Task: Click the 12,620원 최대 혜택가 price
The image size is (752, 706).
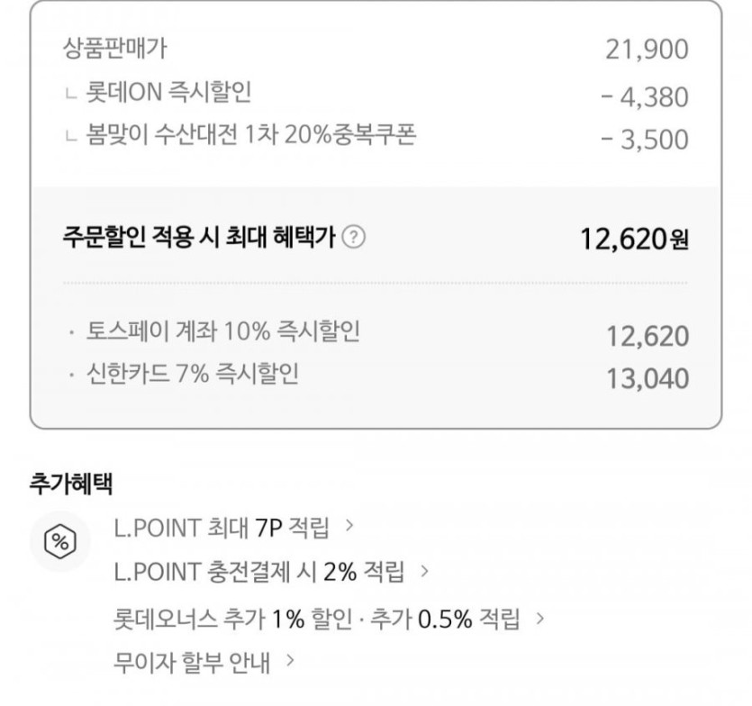Action: [634, 240]
